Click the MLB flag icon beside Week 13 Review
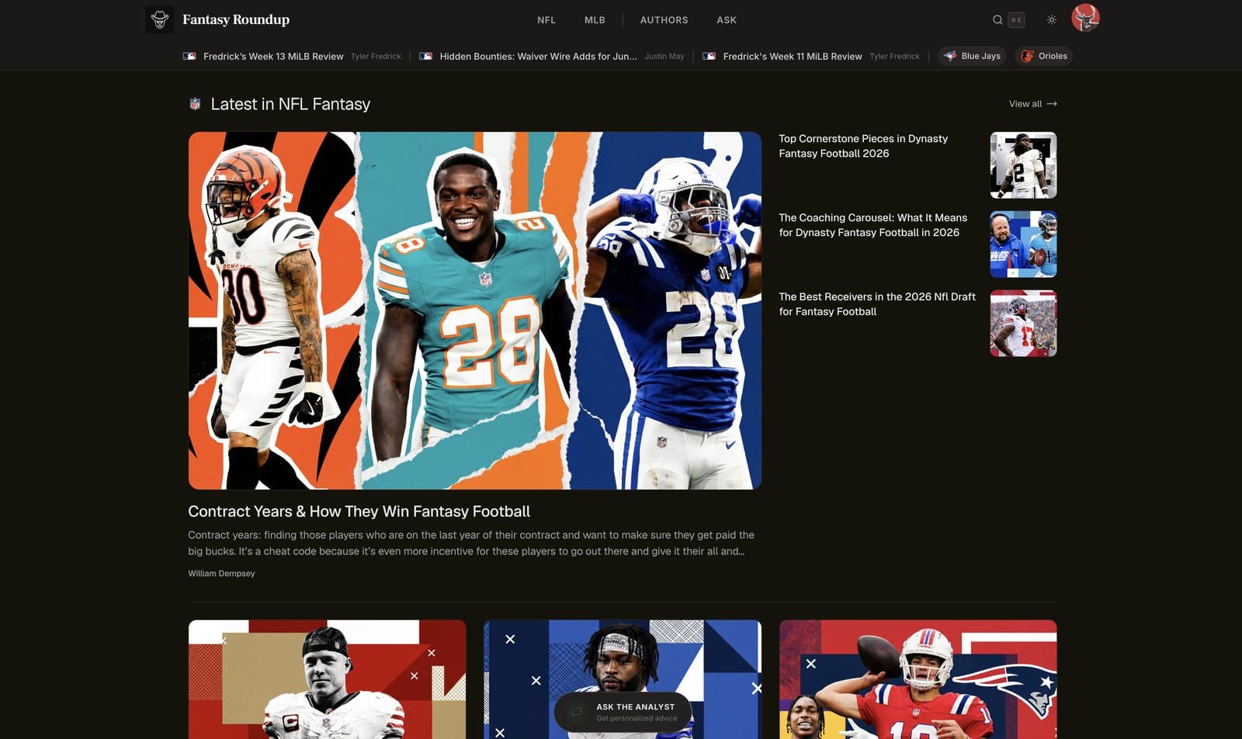The height and width of the screenshot is (739, 1242). pos(189,56)
